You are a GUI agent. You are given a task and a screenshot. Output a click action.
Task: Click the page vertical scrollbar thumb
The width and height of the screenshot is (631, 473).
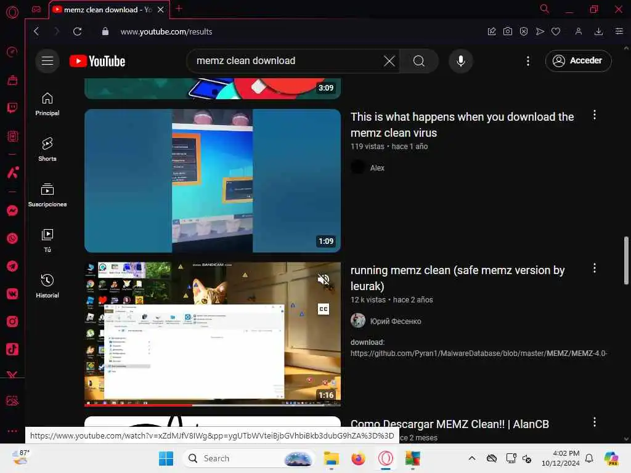click(x=626, y=261)
